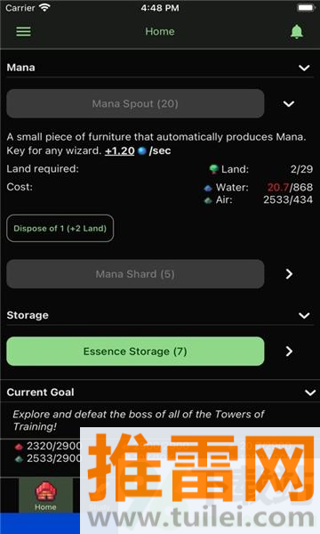Screen dimensions: 320x534
Task: Collapse the Mana section
Action: (x=304, y=68)
